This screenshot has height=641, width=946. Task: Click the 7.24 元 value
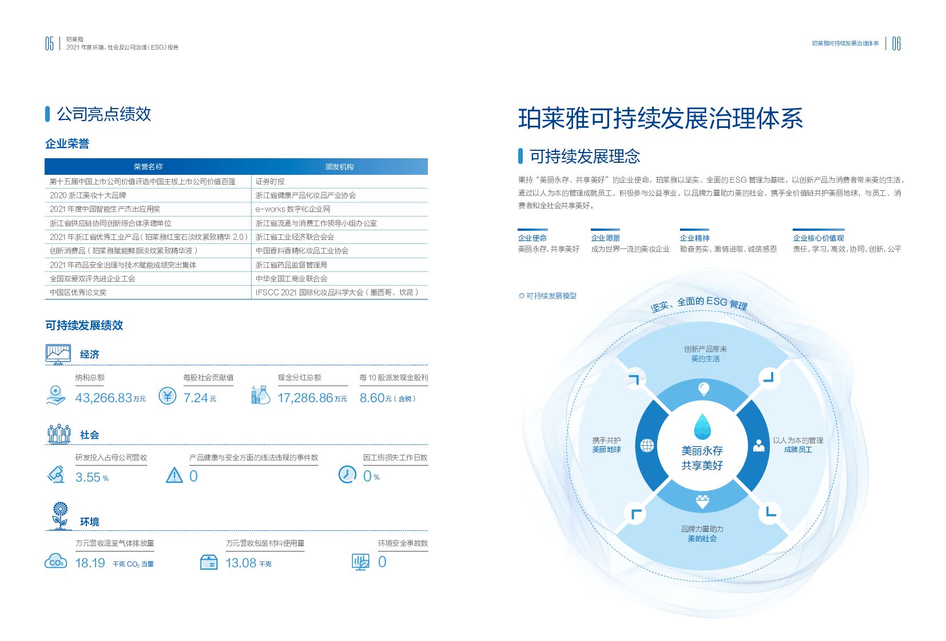[x=200, y=398]
